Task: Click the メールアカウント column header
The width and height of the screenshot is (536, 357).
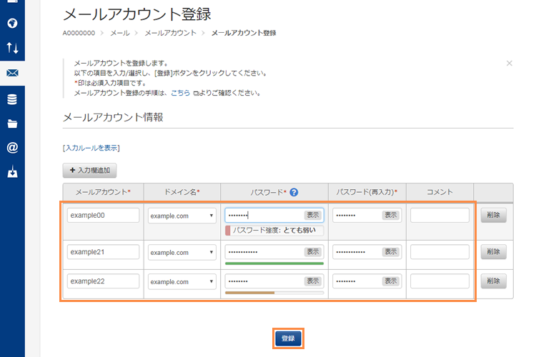Action: pyautogui.click(x=103, y=192)
